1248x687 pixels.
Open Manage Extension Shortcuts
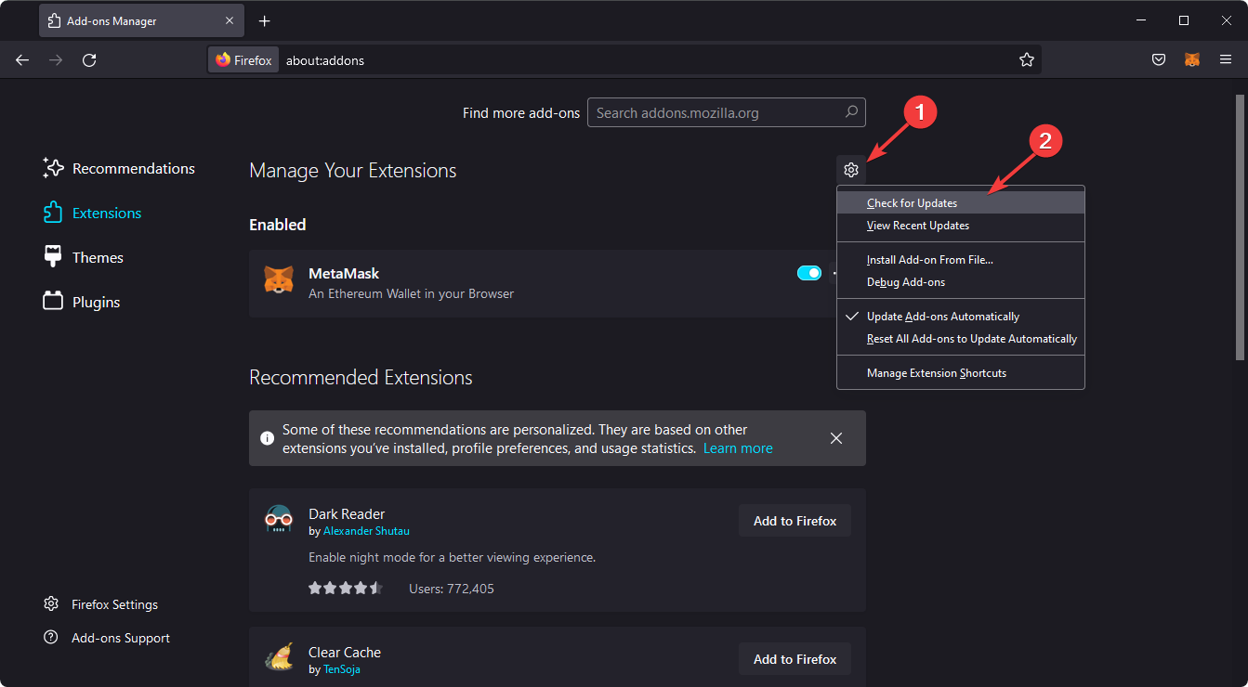pyautogui.click(x=961, y=373)
